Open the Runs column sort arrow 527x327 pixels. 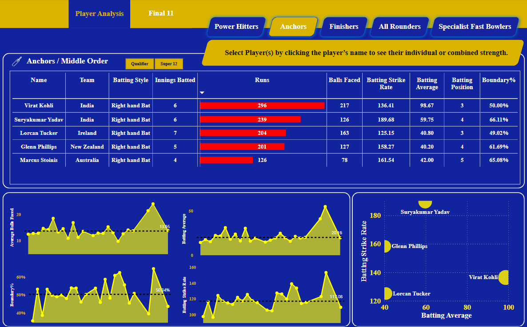coord(202,92)
